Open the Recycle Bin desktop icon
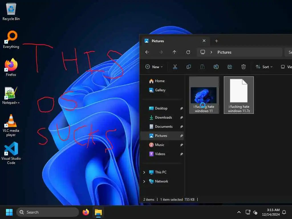The height and width of the screenshot is (219, 292). pyautogui.click(x=11, y=12)
